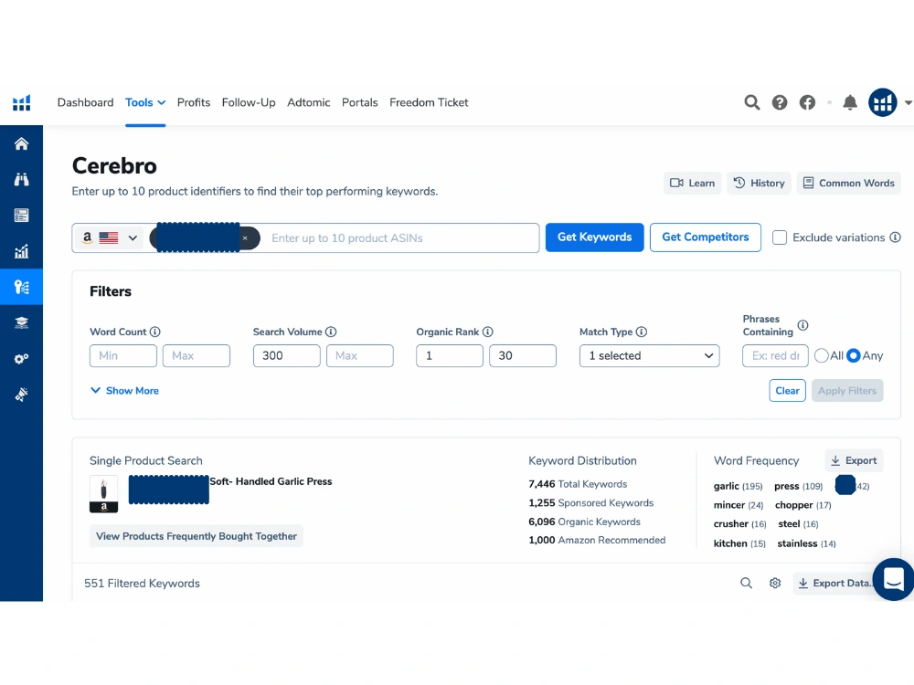Click the Search Volume Max field
Screen dimensions: 914x685
coord(359,355)
